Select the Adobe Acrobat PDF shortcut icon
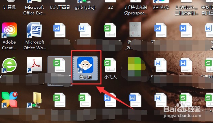 35,65
